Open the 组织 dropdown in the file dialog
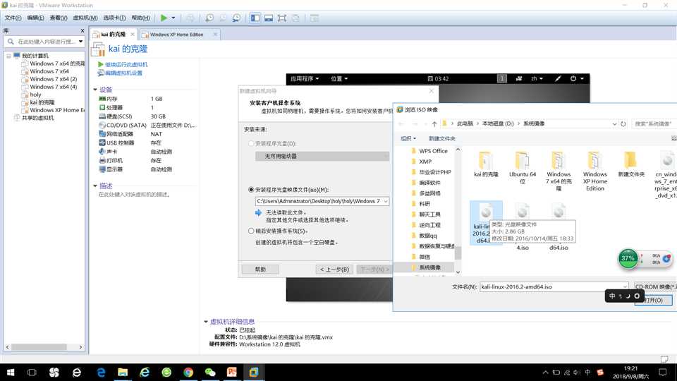Image resolution: width=677 pixels, height=381 pixels. pos(408,139)
